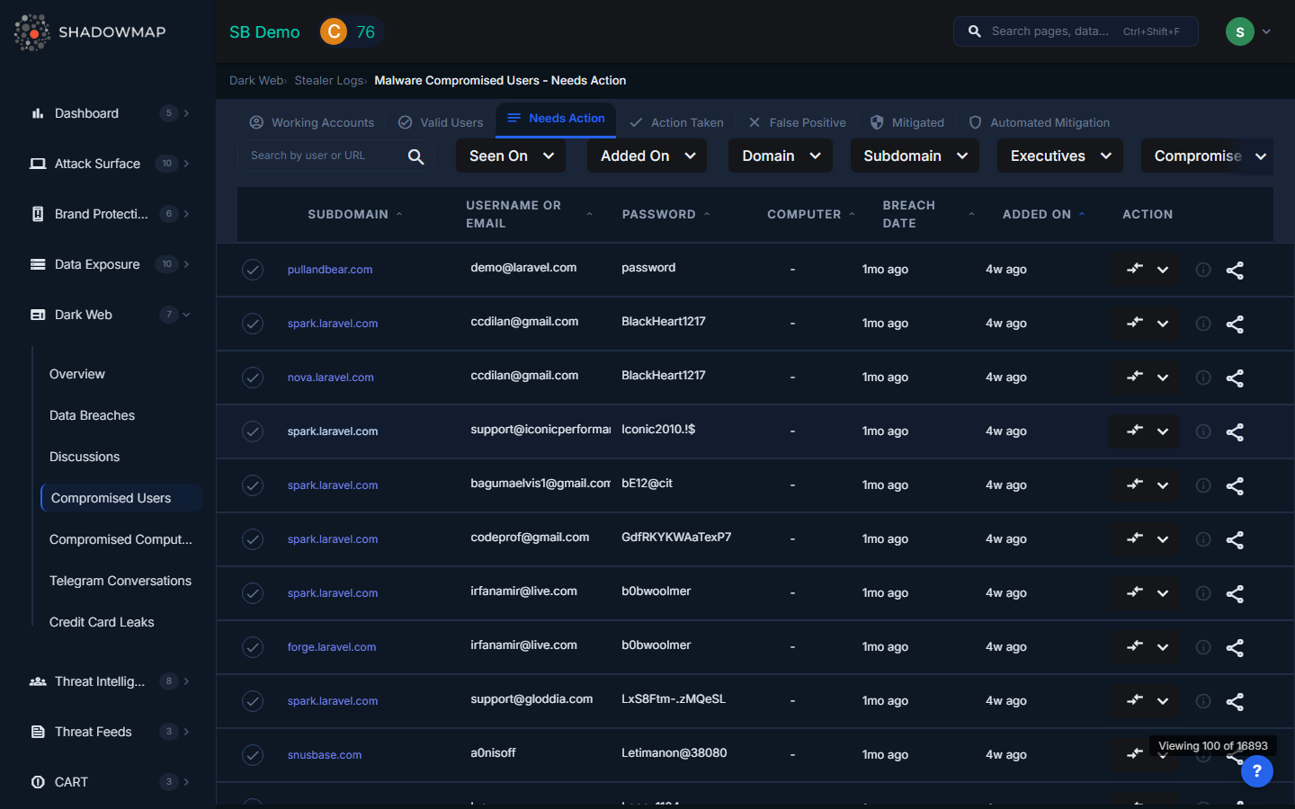Screen dimensions: 1295x809
Task: Select the checkbox for the forge.laravel.com row
Action: pos(253,647)
